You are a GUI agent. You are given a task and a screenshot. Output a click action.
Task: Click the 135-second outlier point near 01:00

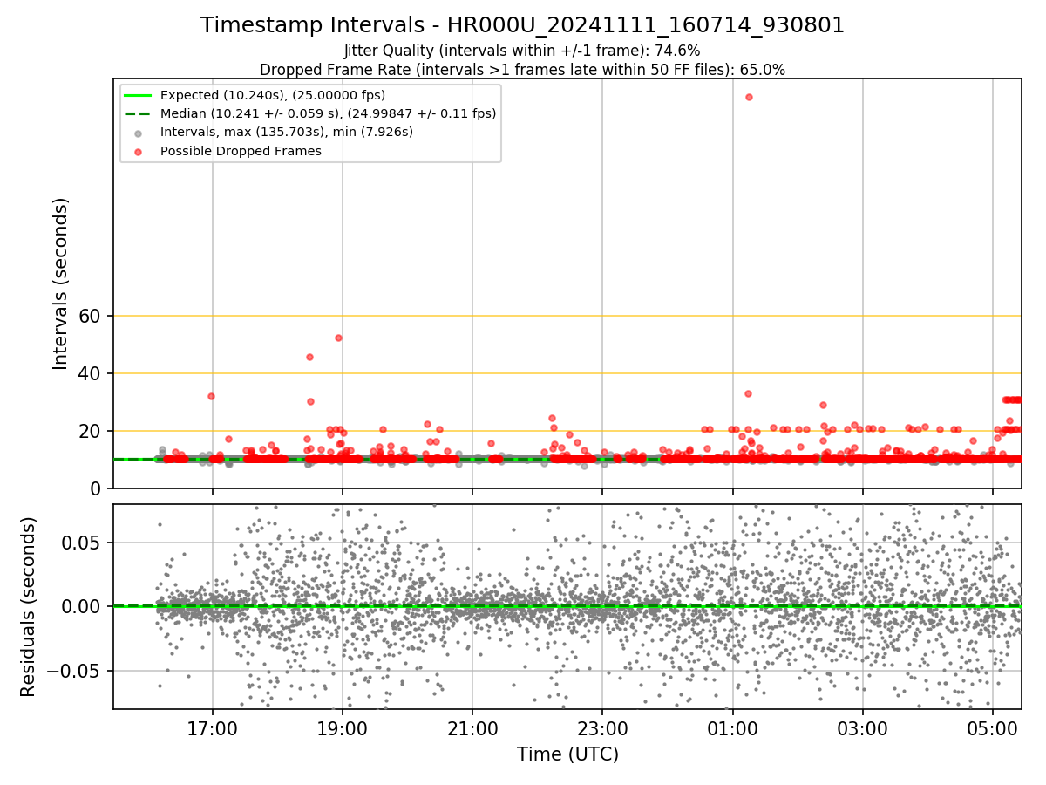tap(749, 97)
